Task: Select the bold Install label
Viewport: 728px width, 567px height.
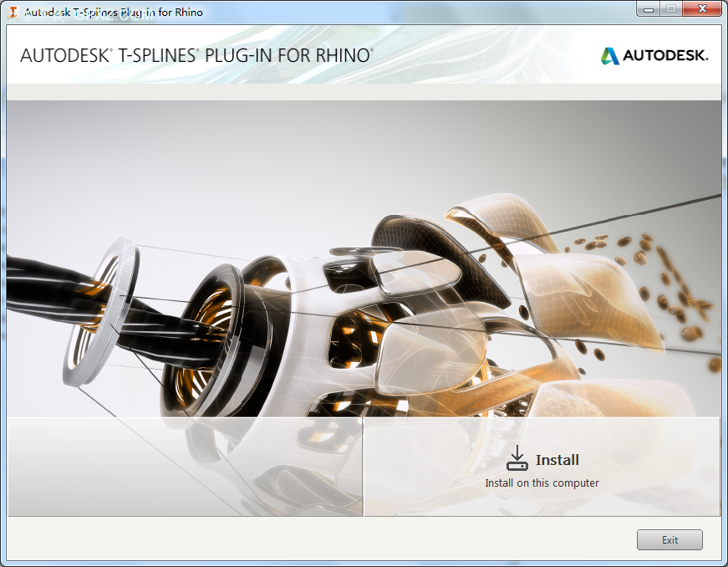Action: (x=557, y=460)
